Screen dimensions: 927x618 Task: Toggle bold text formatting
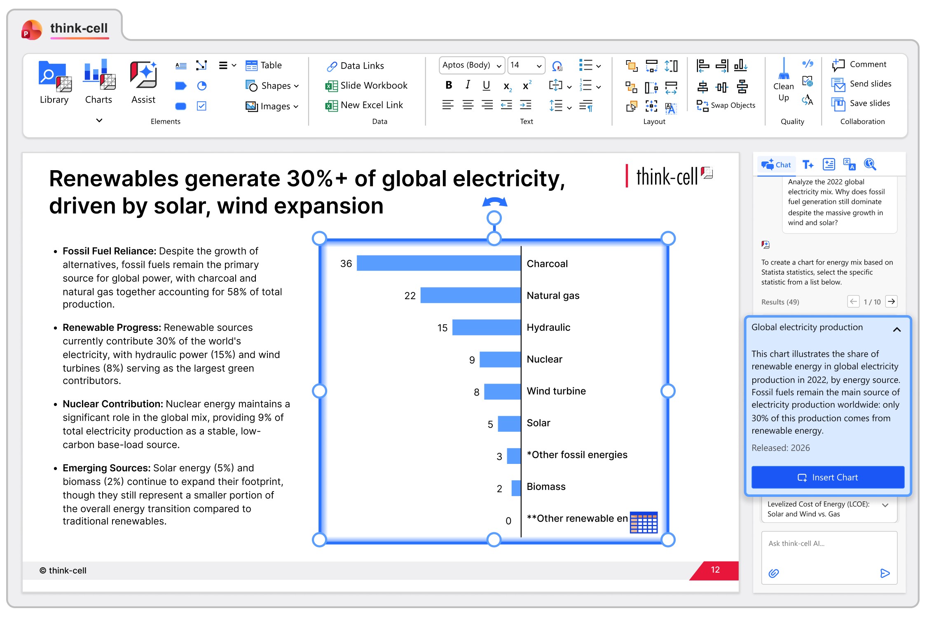pyautogui.click(x=449, y=85)
